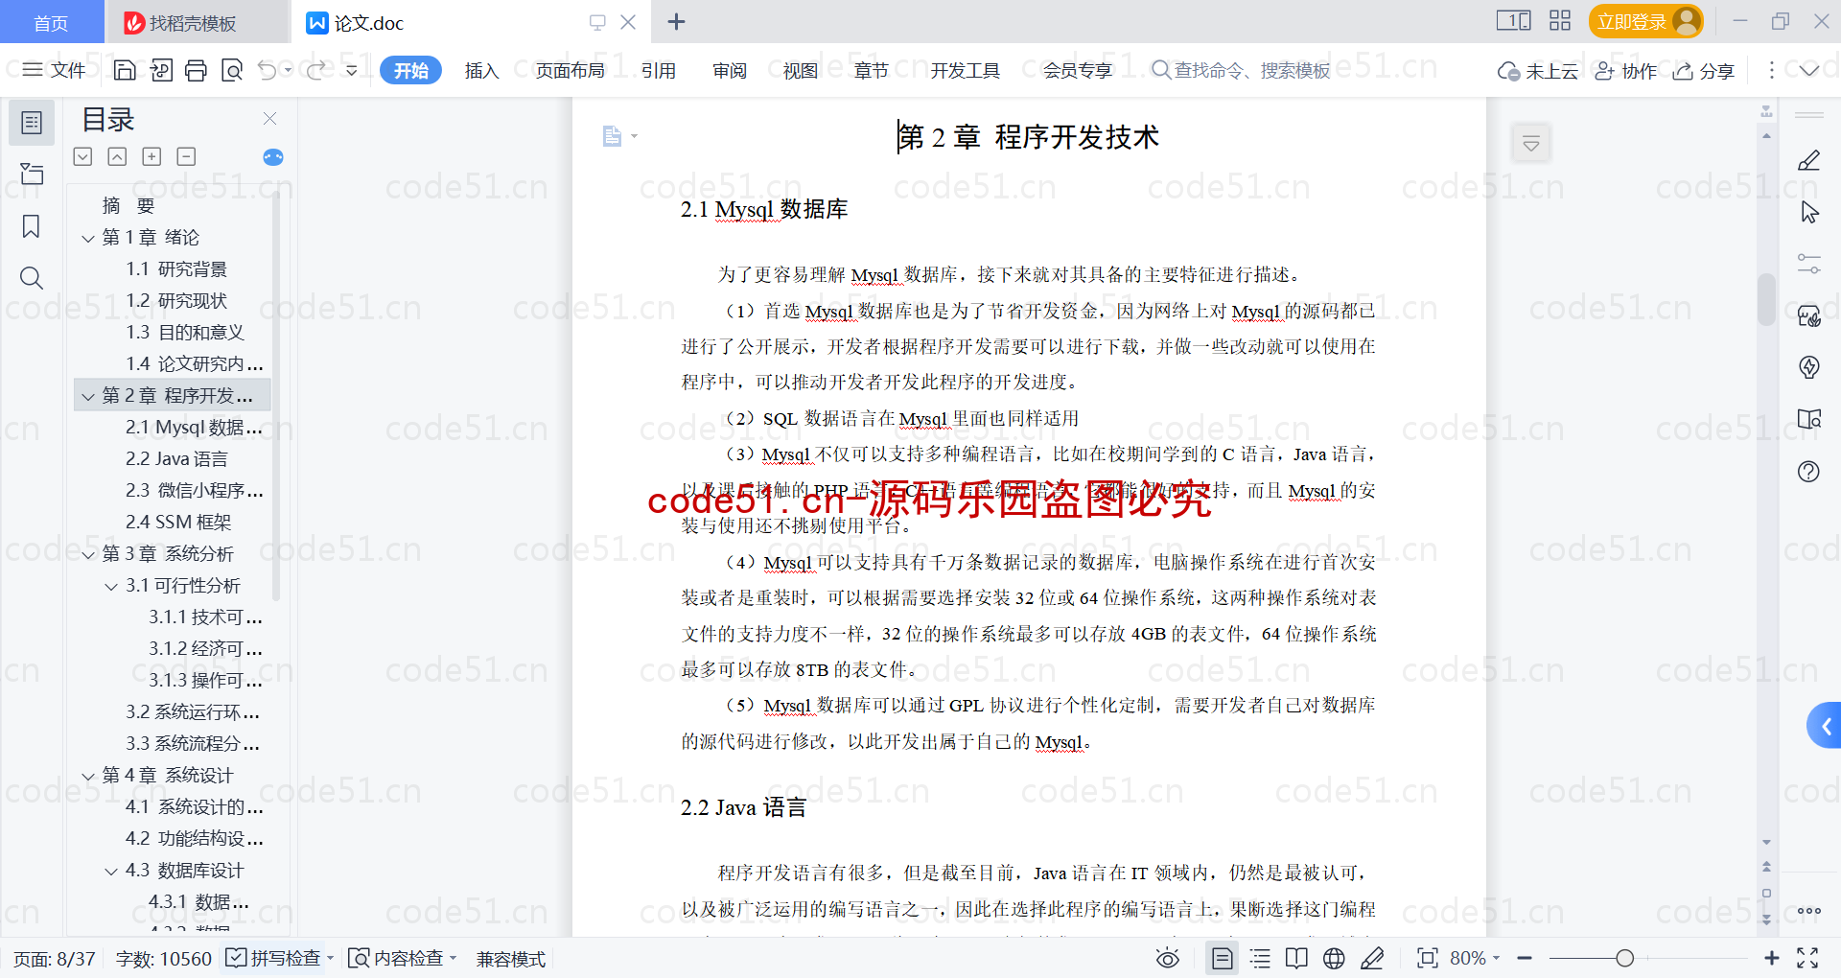This screenshot has width=1841, height=978.
Task: Click the zoom out minus button
Action: (x=1525, y=958)
